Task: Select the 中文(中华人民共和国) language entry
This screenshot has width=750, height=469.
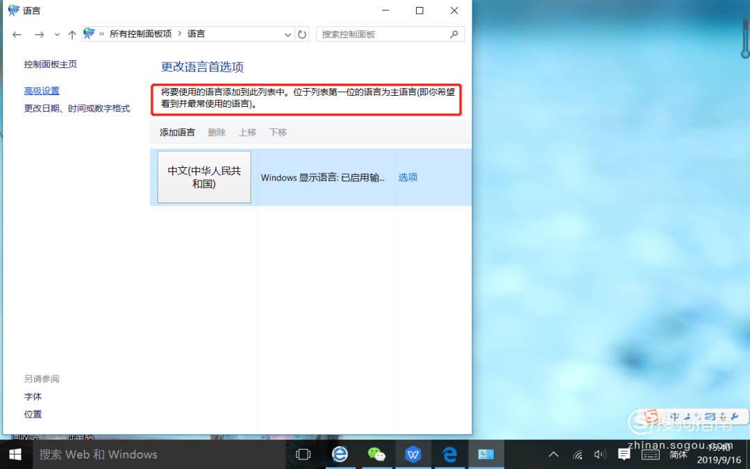Action: click(203, 177)
